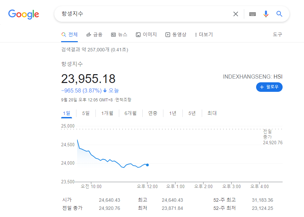Open the 금융 finance tab
Image resolution: width=304 pixels, height=217 pixels.
[x=94, y=35]
